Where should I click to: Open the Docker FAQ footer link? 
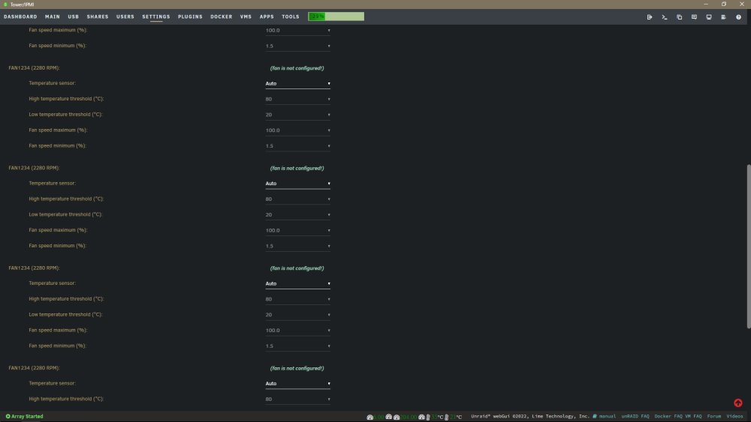point(668,416)
